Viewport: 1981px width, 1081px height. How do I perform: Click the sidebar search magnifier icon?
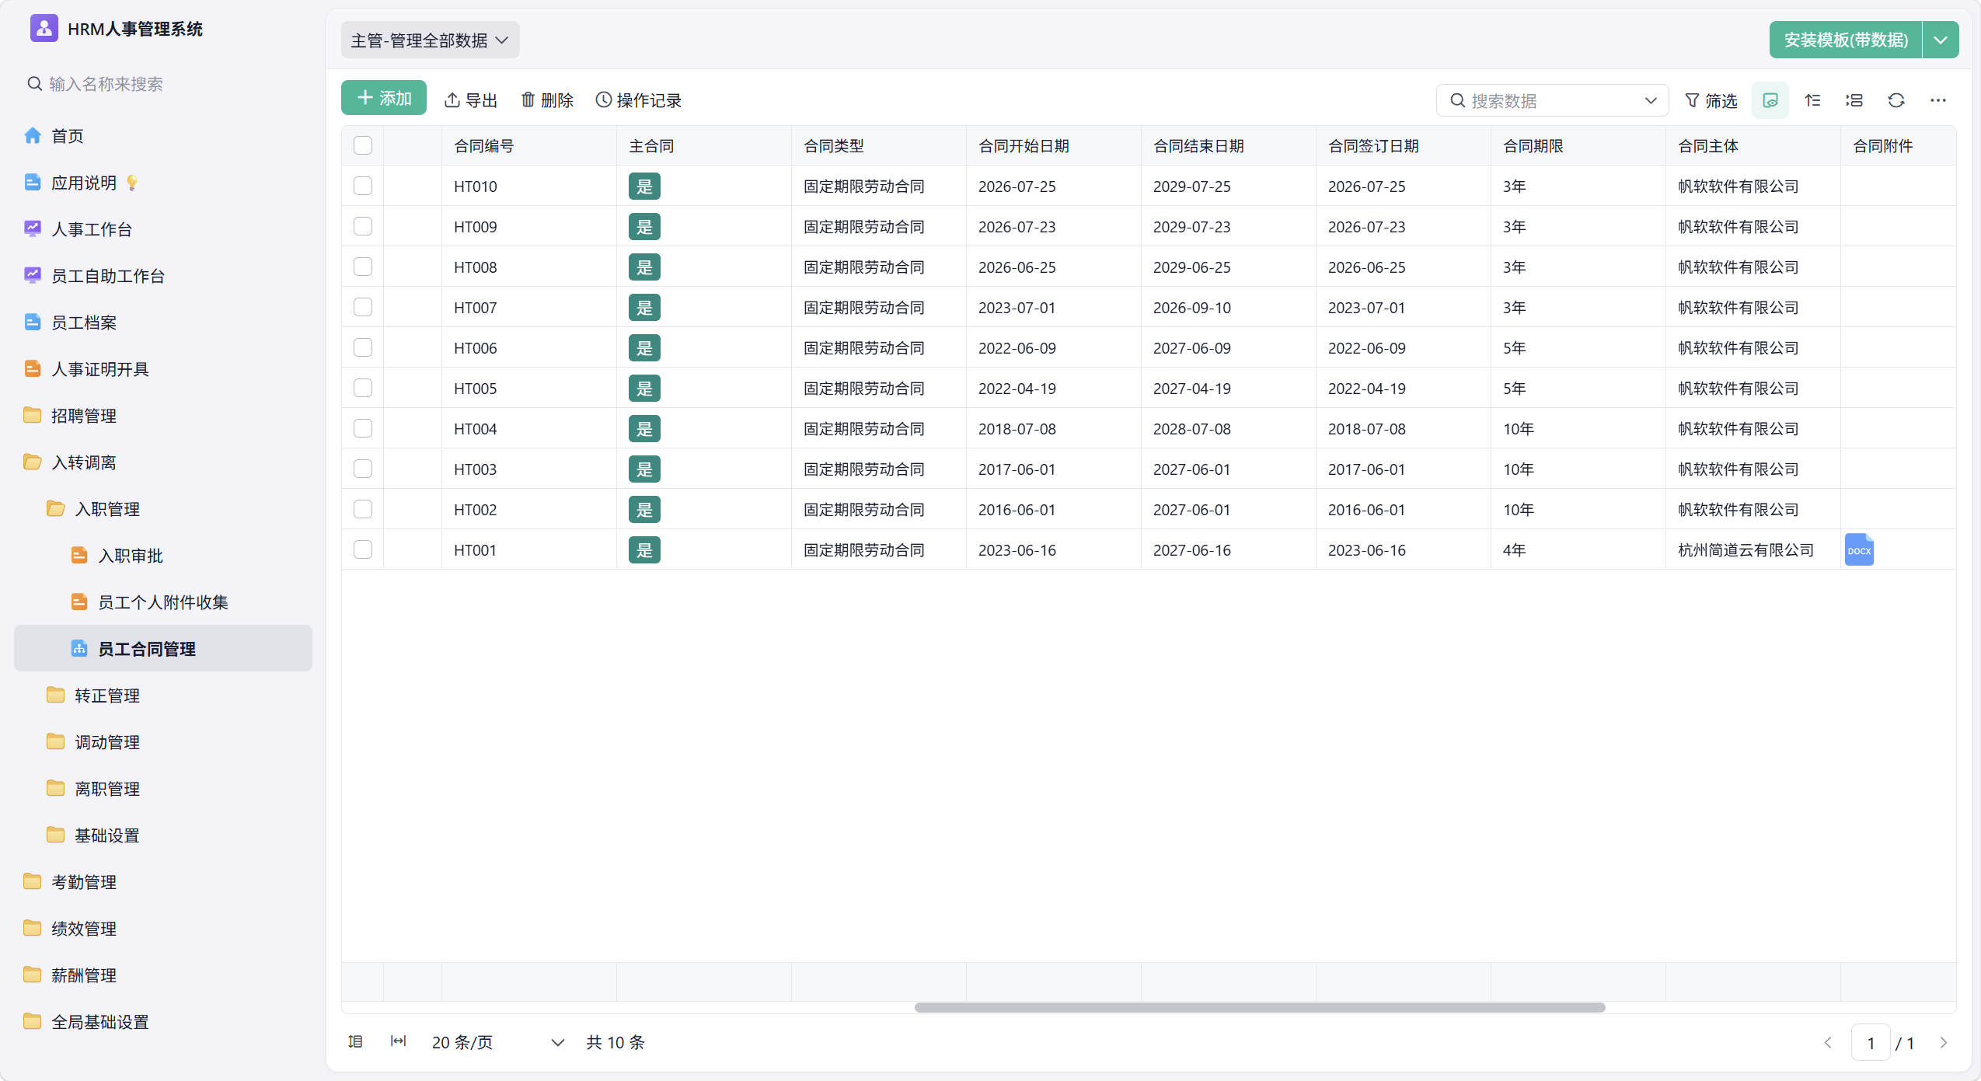click(34, 83)
